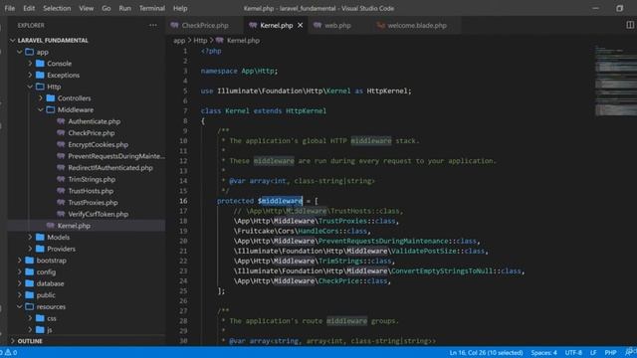Open the Help menu
This screenshot has width=637, height=358.
[x=180, y=8]
